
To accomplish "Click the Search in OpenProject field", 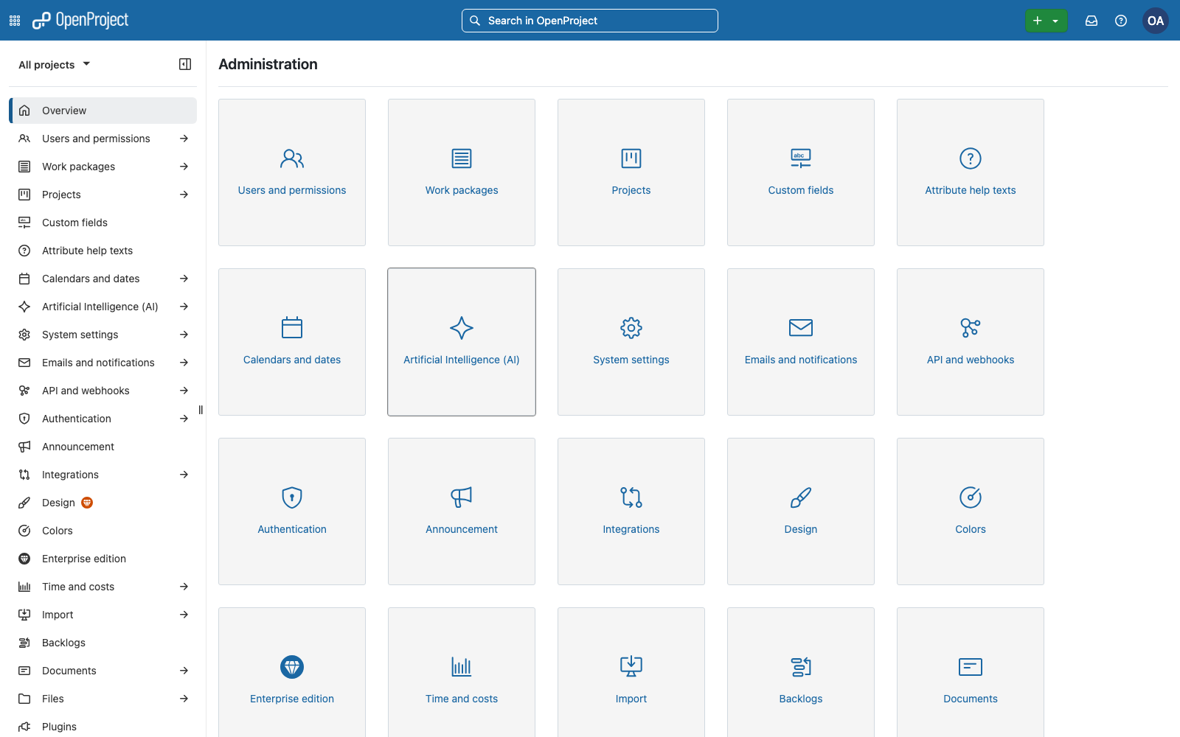I will tap(590, 21).
